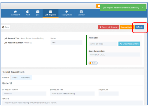Image resolution: width=149 pixels, height=106 pixels.
Task: Click the Dashboard menu label
Action: (15, 15)
